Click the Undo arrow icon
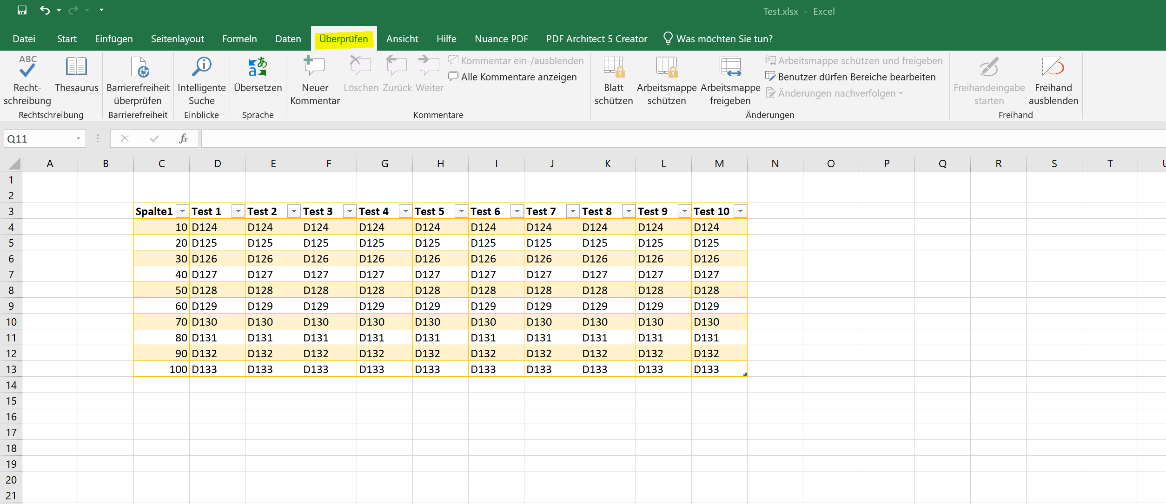Viewport: 1166px width, 504px height. click(x=45, y=10)
